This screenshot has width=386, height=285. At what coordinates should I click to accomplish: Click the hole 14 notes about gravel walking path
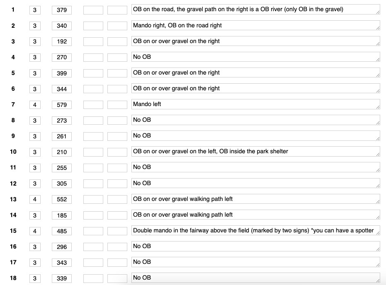(x=255, y=215)
